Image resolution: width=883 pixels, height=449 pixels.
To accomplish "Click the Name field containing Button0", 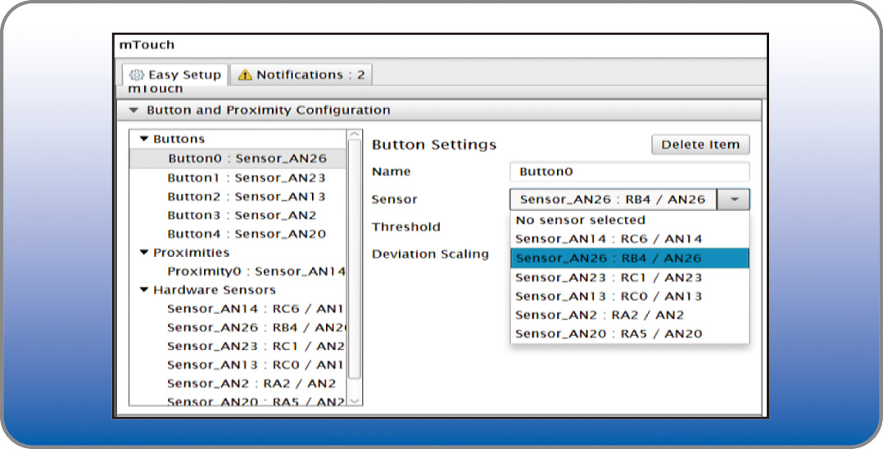I will click(x=629, y=172).
